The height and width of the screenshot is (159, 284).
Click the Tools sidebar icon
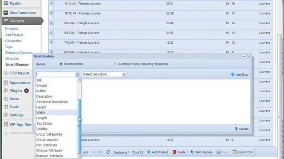click(6, 107)
